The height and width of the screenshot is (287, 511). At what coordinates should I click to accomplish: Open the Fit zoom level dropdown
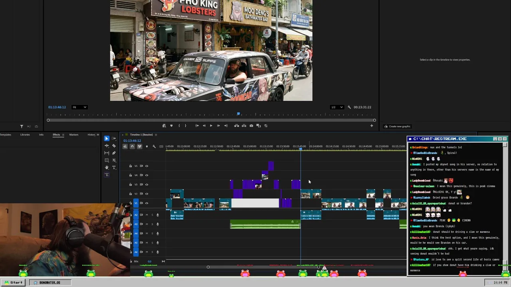tap(79, 107)
